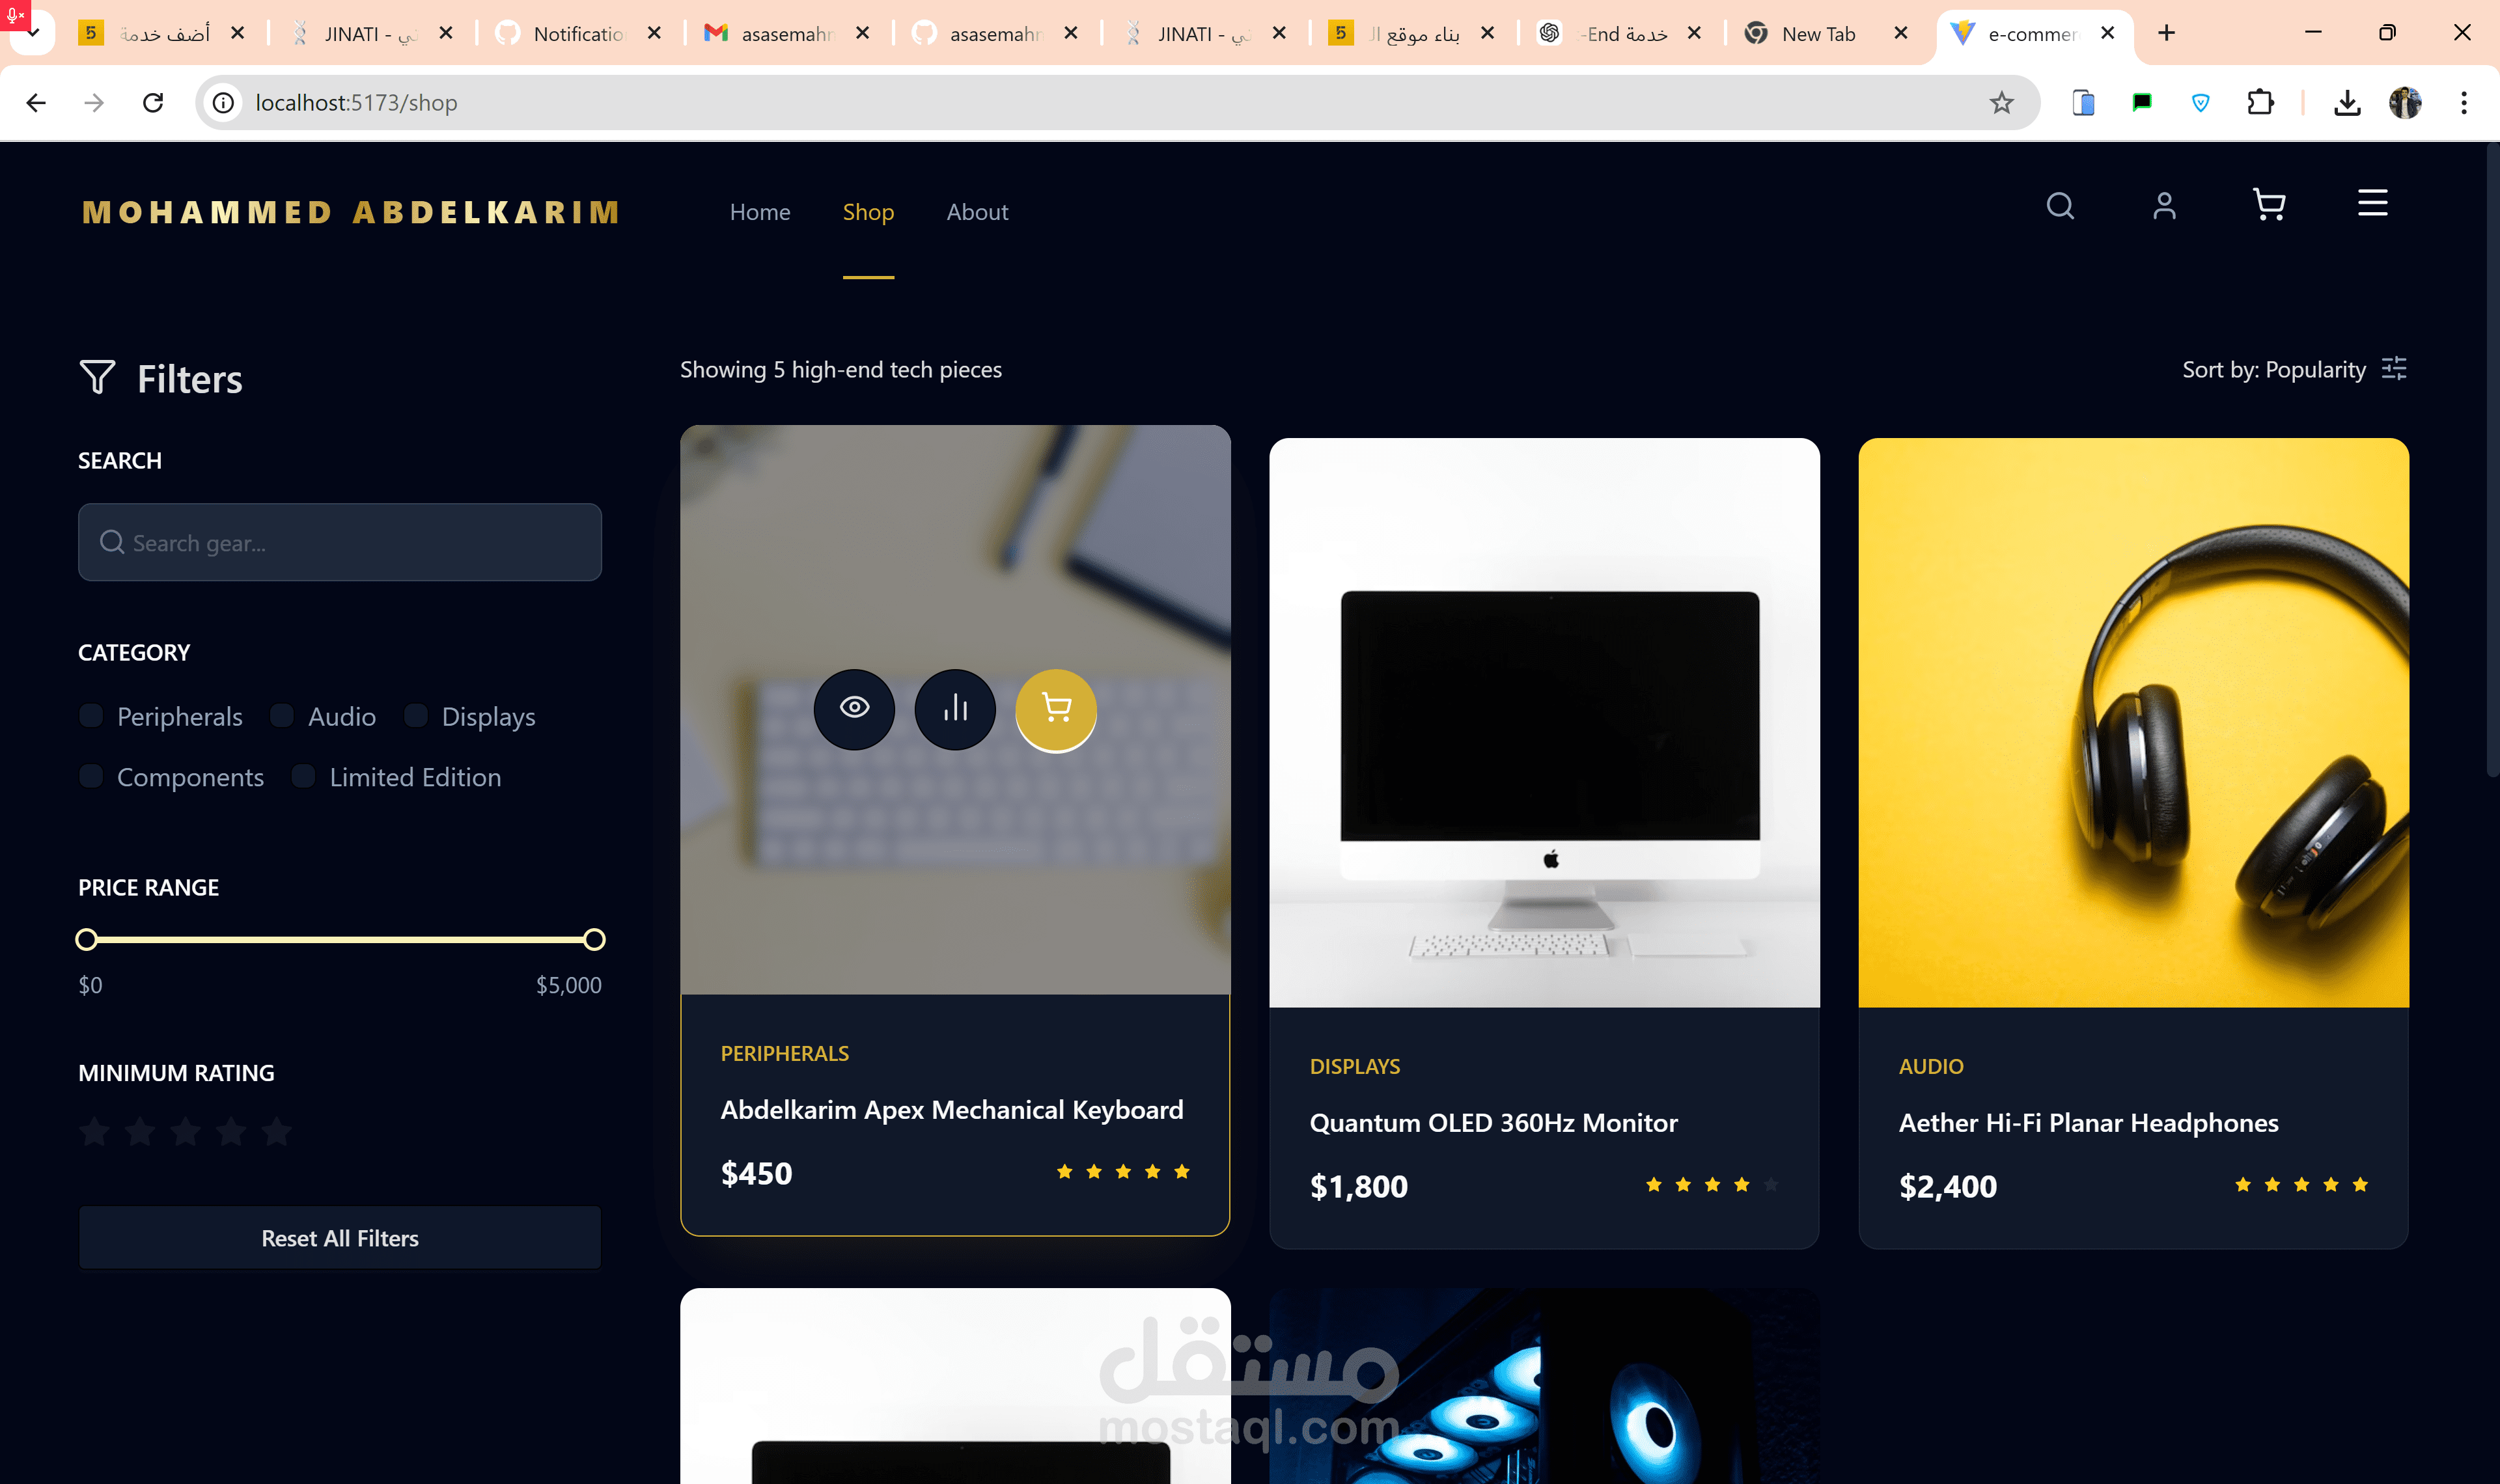Quick view keyboard with eye icon
The width and height of the screenshot is (2500, 1484).
[854, 709]
